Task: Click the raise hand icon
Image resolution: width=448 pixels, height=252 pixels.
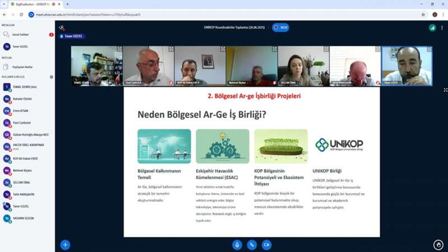Action: pos(438,245)
